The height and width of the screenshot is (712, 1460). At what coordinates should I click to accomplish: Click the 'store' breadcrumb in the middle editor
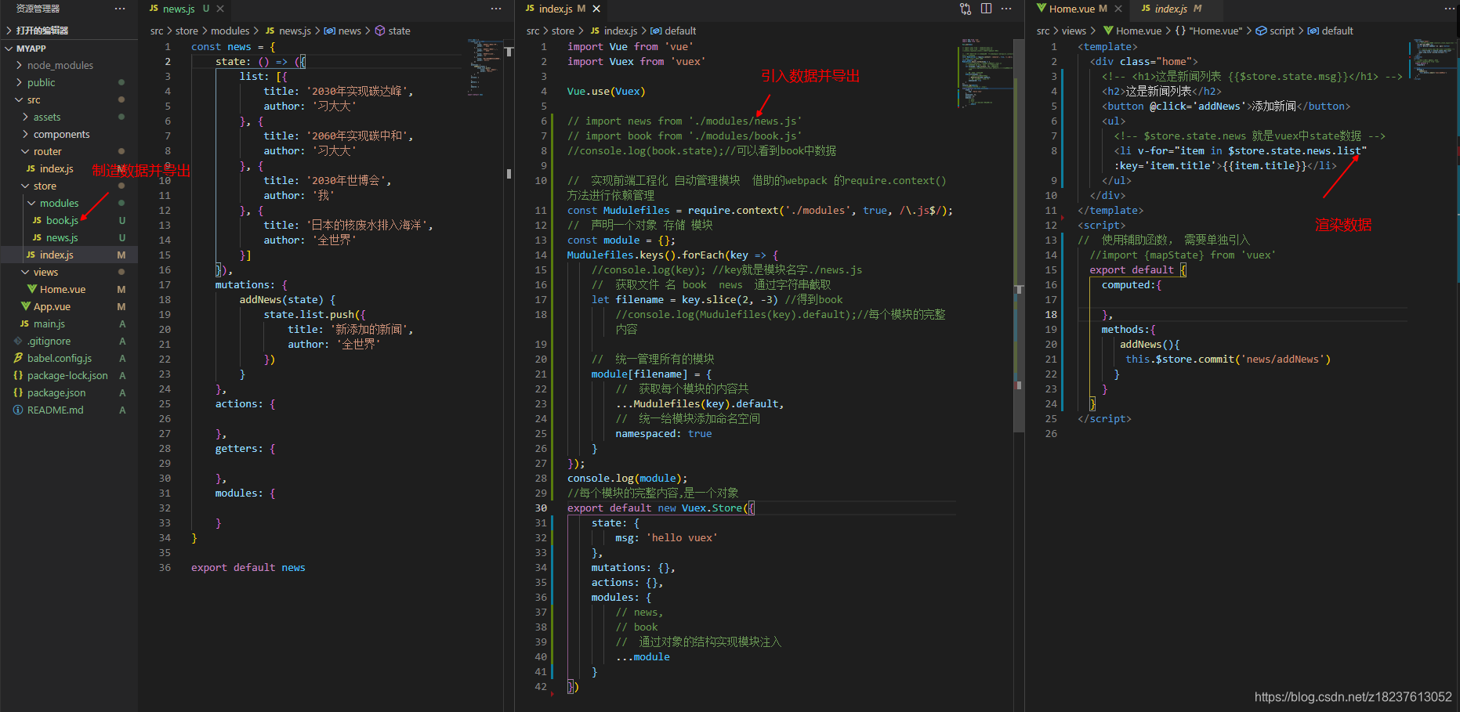[x=563, y=31]
